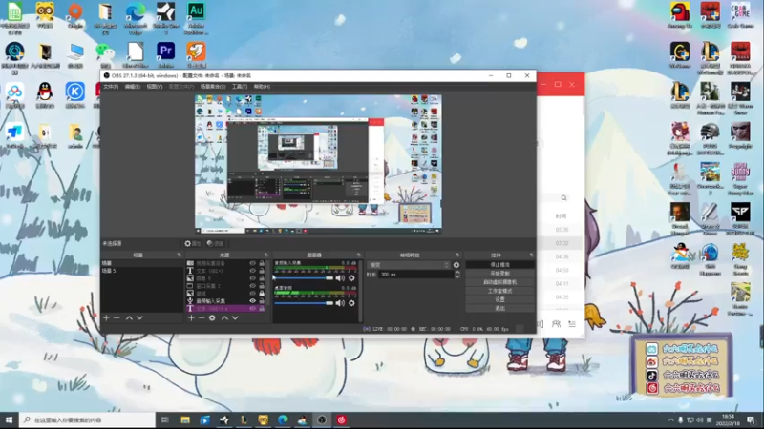Click the transition duration 300 ms field
Screen dimensions: 764x429
[416, 275]
